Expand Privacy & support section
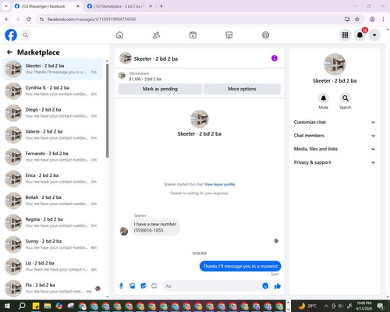Viewport: 390px width, 312px height. pyautogui.click(x=335, y=162)
